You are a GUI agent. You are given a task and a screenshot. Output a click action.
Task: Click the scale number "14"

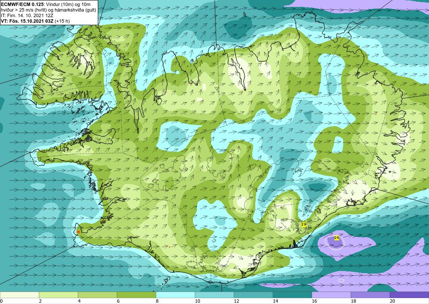pyautogui.click(x=275, y=301)
